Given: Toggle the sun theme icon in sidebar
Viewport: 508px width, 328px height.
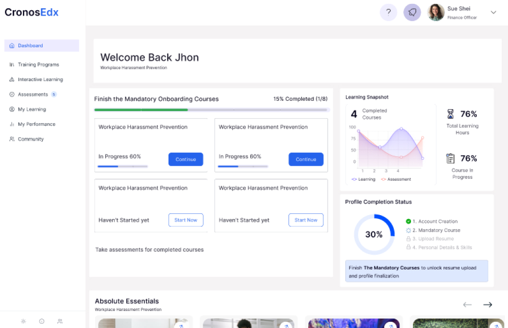Looking at the screenshot, I should [x=23, y=321].
